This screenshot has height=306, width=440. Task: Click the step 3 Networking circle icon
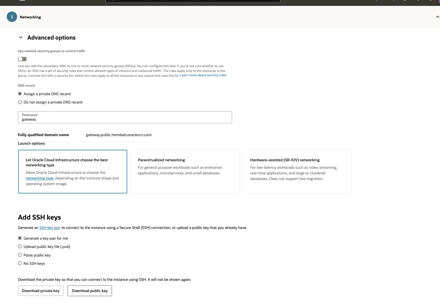[x=12, y=17]
